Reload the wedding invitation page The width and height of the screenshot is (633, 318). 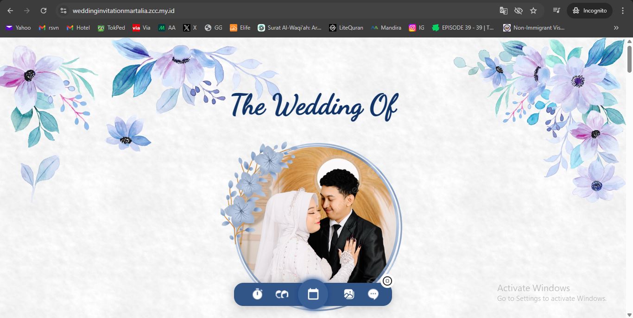tap(44, 11)
